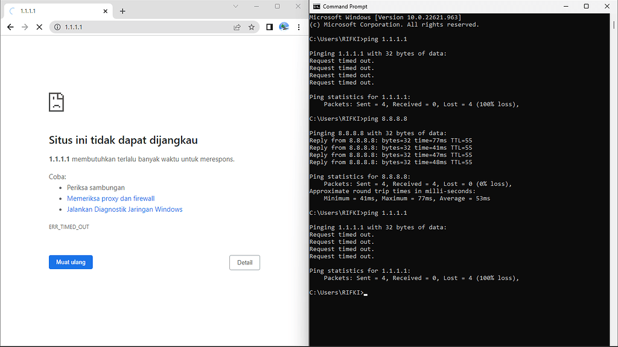The height and width of the screenshot is (347, 618).
Task: Click 'Minimum = 41ms, Maximum = 77ms' line
Action: tap(407, 199)
